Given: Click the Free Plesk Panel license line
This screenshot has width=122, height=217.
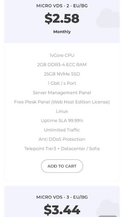Looking at the screenshot, I should pyautogui.click(x=62, y=102).
